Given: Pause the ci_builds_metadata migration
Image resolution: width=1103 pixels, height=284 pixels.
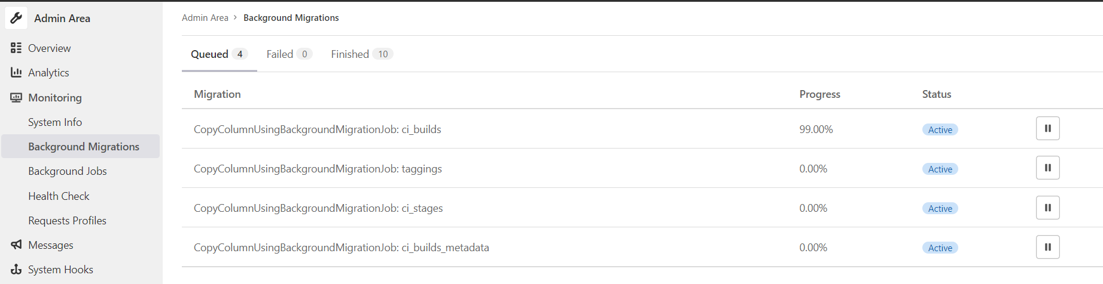Looking at the screenshot, I should [1047, 247].
